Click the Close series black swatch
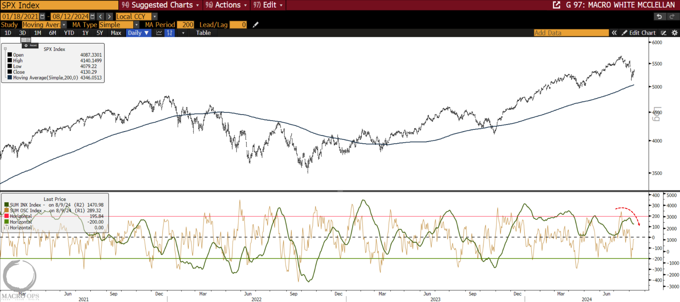Viewport: 680px width, 302px height. click(10, 72)
